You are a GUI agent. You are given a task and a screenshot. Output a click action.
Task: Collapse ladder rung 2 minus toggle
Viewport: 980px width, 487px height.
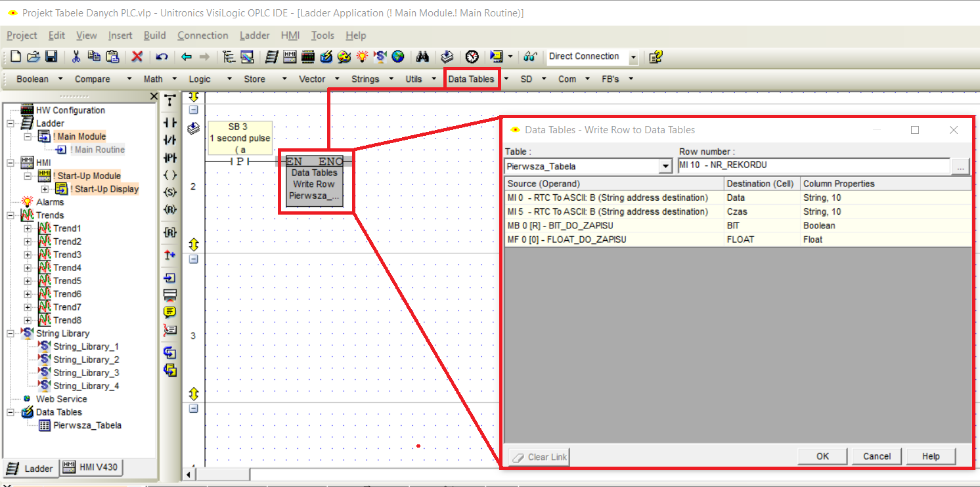194,110
